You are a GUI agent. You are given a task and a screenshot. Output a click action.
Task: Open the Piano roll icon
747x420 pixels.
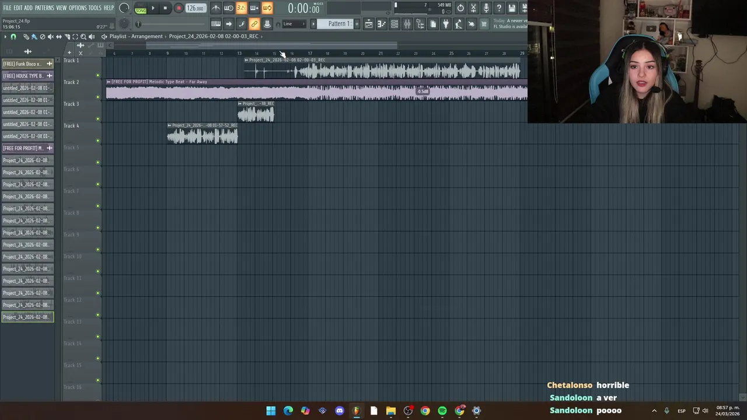click(382, 24)
